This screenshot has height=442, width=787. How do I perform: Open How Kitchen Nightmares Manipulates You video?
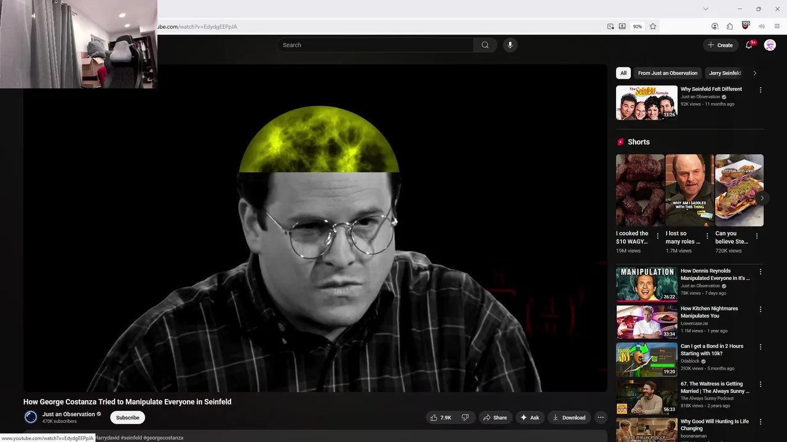tap(647, 322)
